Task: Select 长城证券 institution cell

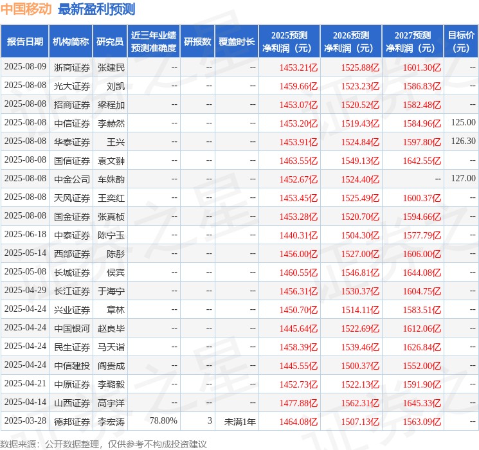Action: coord(72,273)
